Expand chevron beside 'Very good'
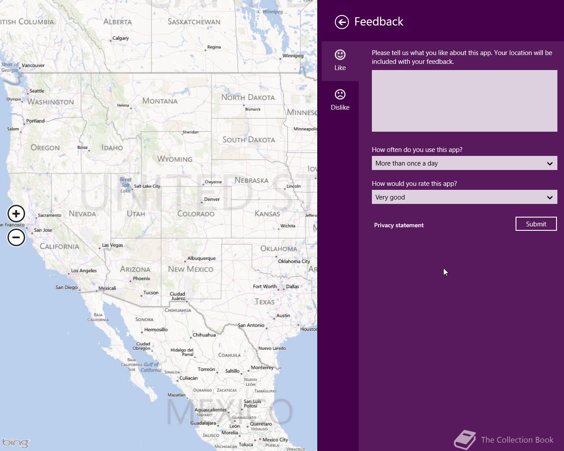 point(549,197)
